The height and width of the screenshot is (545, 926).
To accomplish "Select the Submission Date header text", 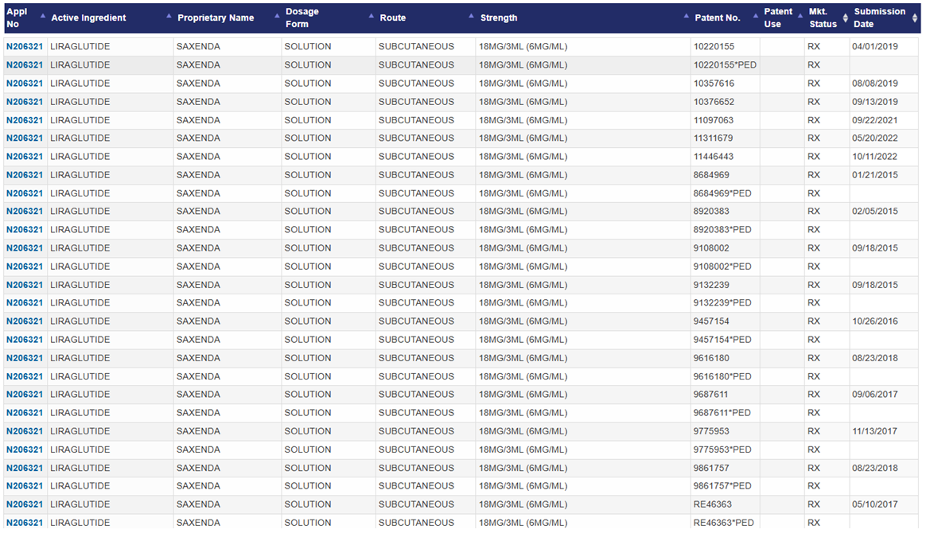I will 879,18.
